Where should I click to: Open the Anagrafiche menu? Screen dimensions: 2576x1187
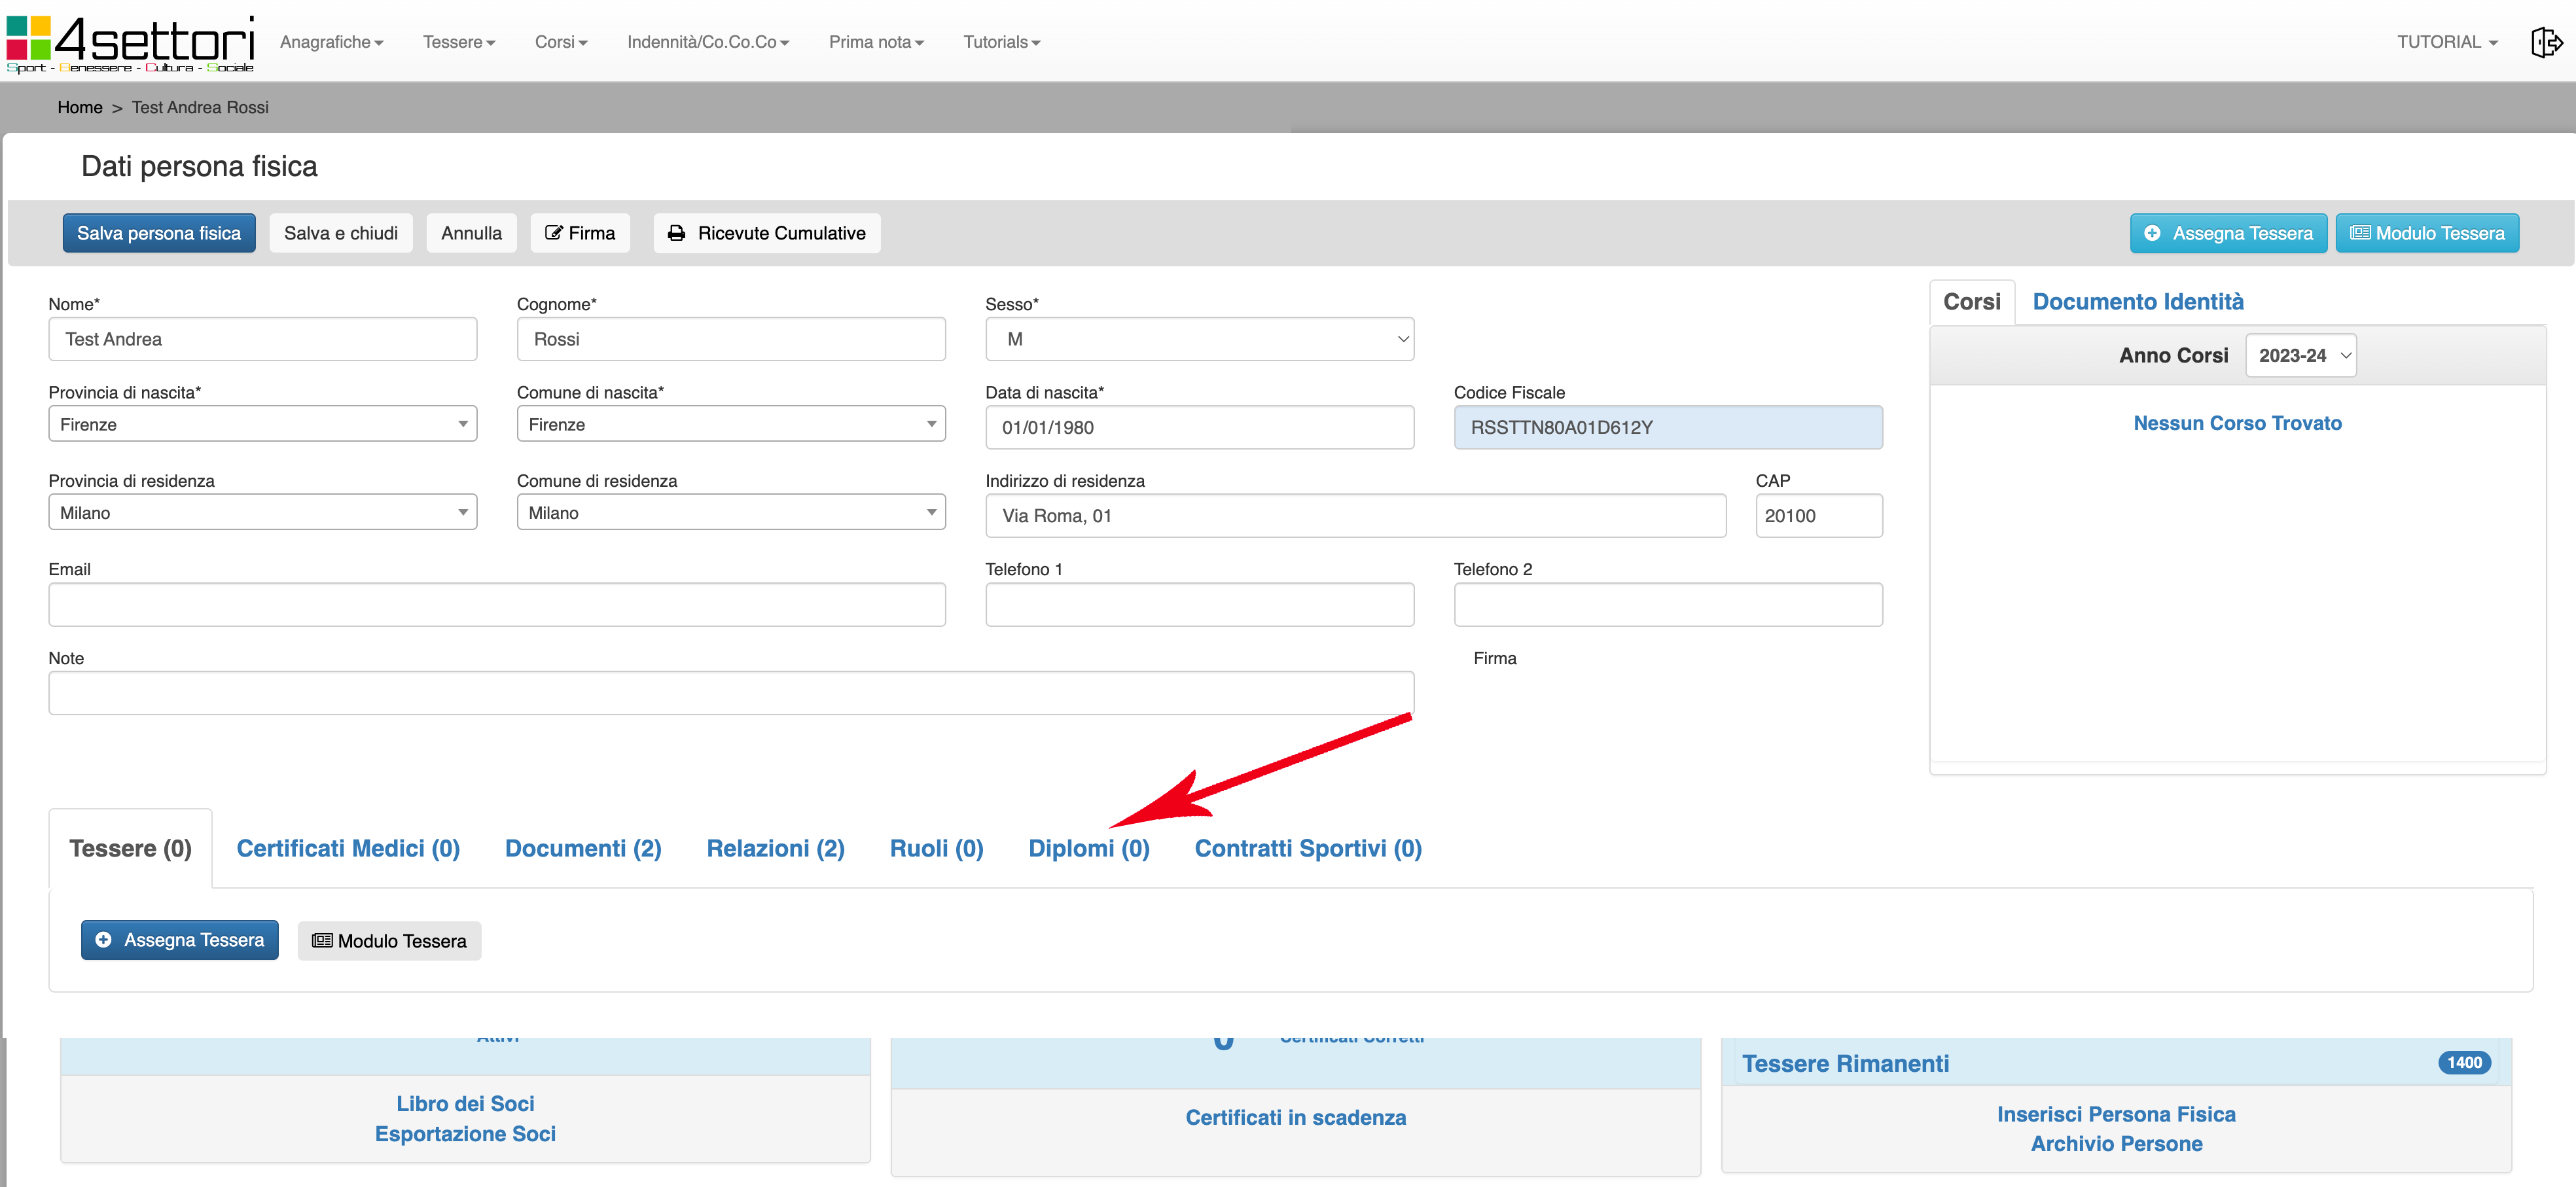331,42
